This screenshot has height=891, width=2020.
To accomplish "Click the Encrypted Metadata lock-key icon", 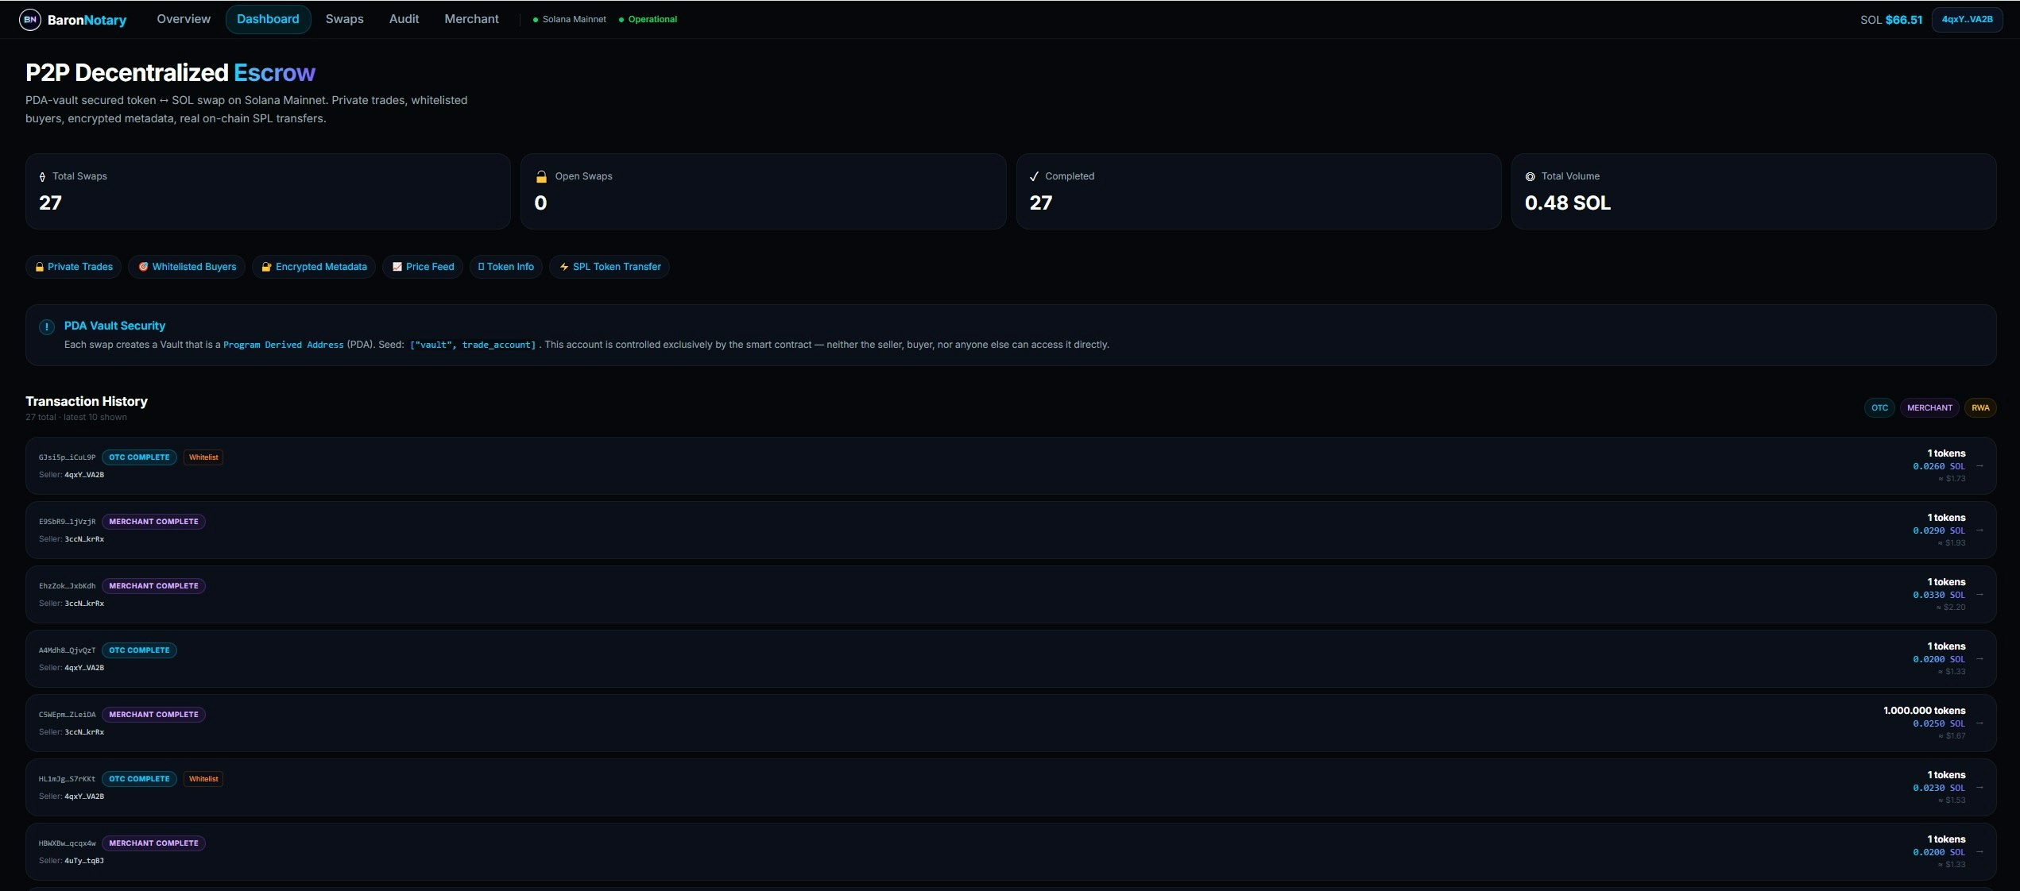I will pyautogui.click(x=267, y=267).
